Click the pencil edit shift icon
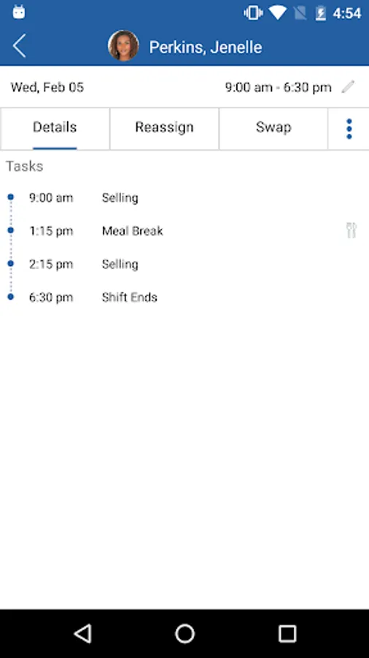The width and height of the screenshot is (369, 658). [348, 87]
